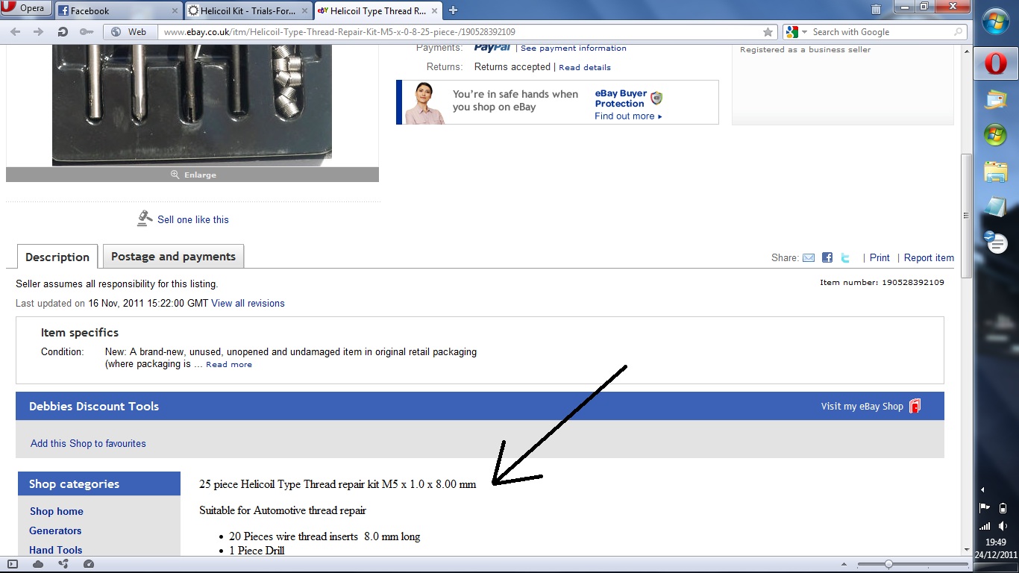The height and width of the screenshot is (573, 1019).
Task: Select the Postage and payments tab
Action: coord(173,256)
